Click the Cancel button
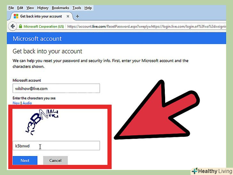Screen dimensions: 233x175 point(55,160)
